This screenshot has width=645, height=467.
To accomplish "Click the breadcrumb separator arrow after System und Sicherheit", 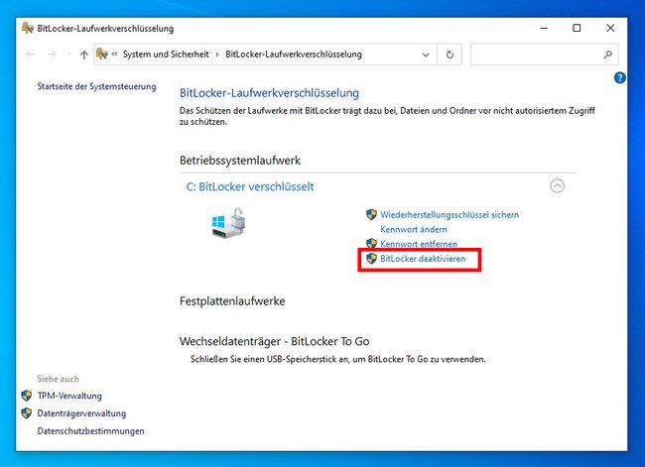I will (217, 55).
